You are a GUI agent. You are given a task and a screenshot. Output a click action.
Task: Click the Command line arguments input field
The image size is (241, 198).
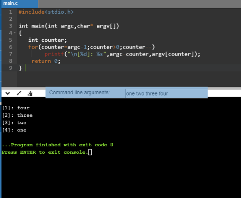click(166, 93)
